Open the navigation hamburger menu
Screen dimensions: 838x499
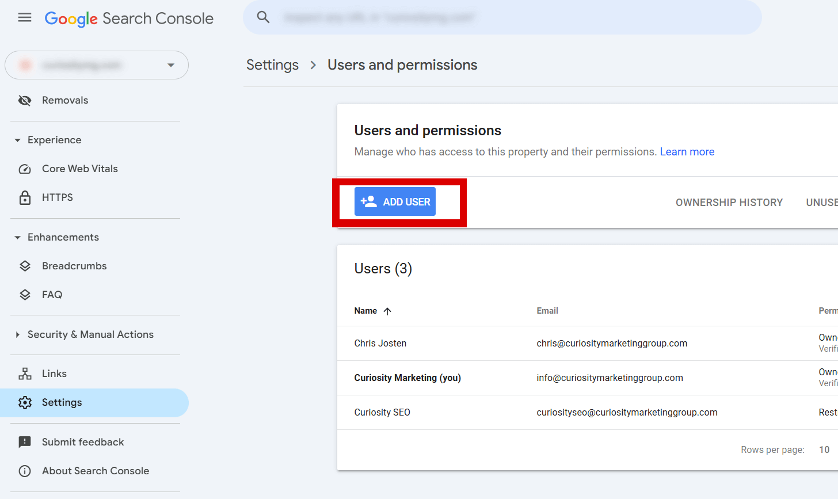click(x=24, y=17)
